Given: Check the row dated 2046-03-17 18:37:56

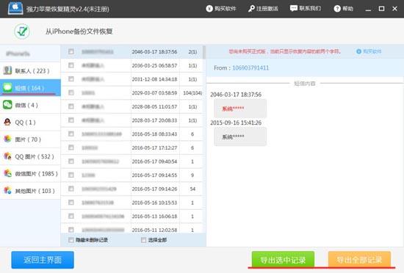Looking at the screenshot, I should point(71,51).
